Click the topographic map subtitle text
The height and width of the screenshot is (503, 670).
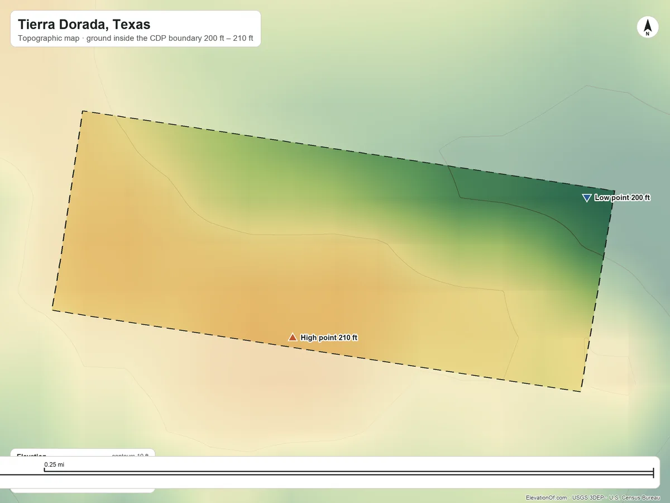136,39
